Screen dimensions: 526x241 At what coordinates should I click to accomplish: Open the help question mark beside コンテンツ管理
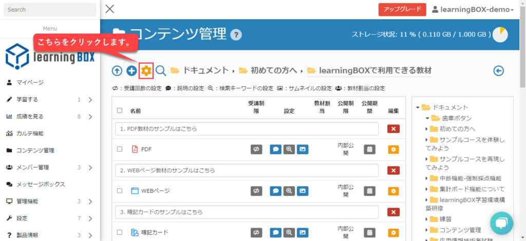click(236, 35)
